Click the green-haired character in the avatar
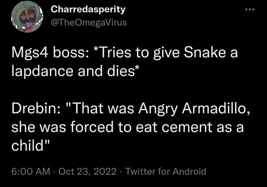This screenshot has height=187, width=267. click(27, 17)
